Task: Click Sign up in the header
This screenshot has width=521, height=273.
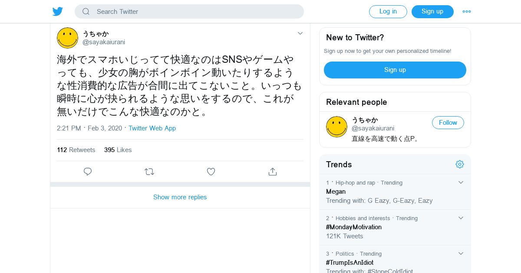Action: (432, 12)
